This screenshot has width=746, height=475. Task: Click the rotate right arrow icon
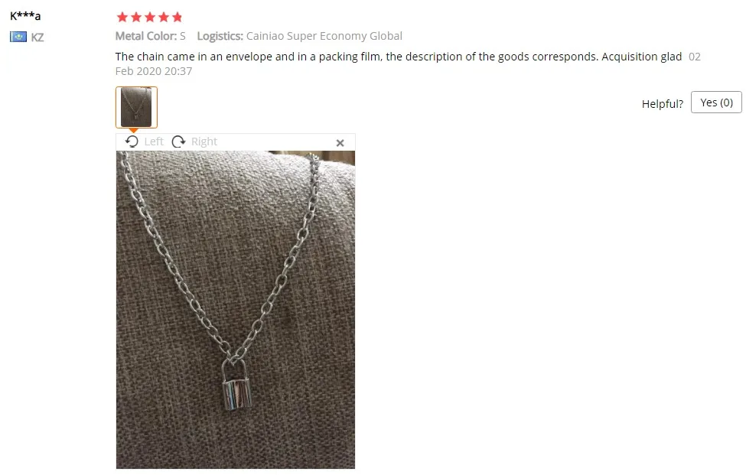[x=178, y=142]
